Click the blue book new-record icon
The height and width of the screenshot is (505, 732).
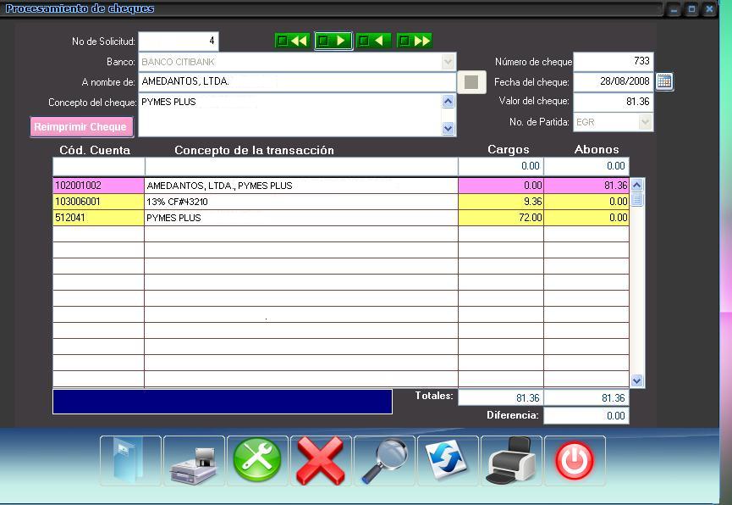pyautogui.click(x=130, y=461)
